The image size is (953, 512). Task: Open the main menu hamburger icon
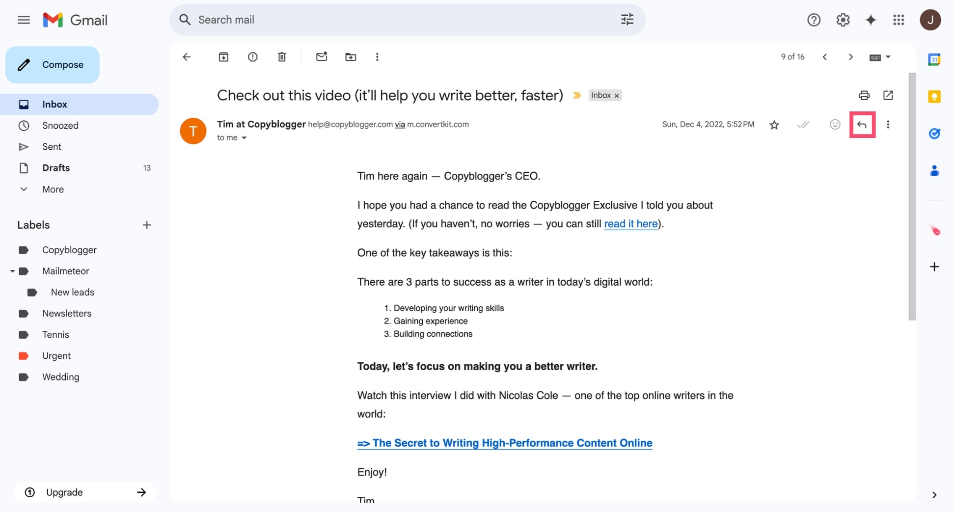click(24, 20)
